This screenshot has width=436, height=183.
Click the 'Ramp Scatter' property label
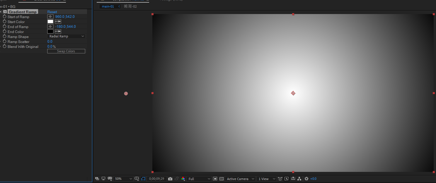pyautogui.click(x=18, y=42)
